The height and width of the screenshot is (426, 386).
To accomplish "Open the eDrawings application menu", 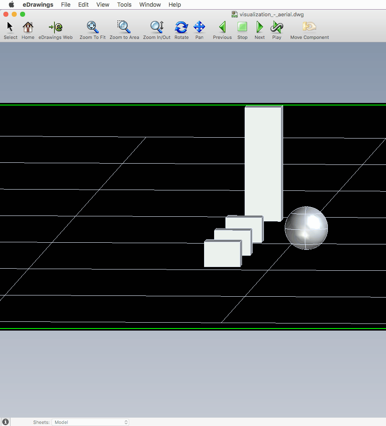I will point(38,5).
